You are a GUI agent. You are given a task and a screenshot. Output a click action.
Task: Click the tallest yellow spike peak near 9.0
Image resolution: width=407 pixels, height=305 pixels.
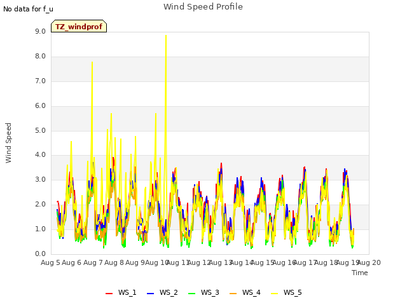pyautogui.click(x=166, y=36)
